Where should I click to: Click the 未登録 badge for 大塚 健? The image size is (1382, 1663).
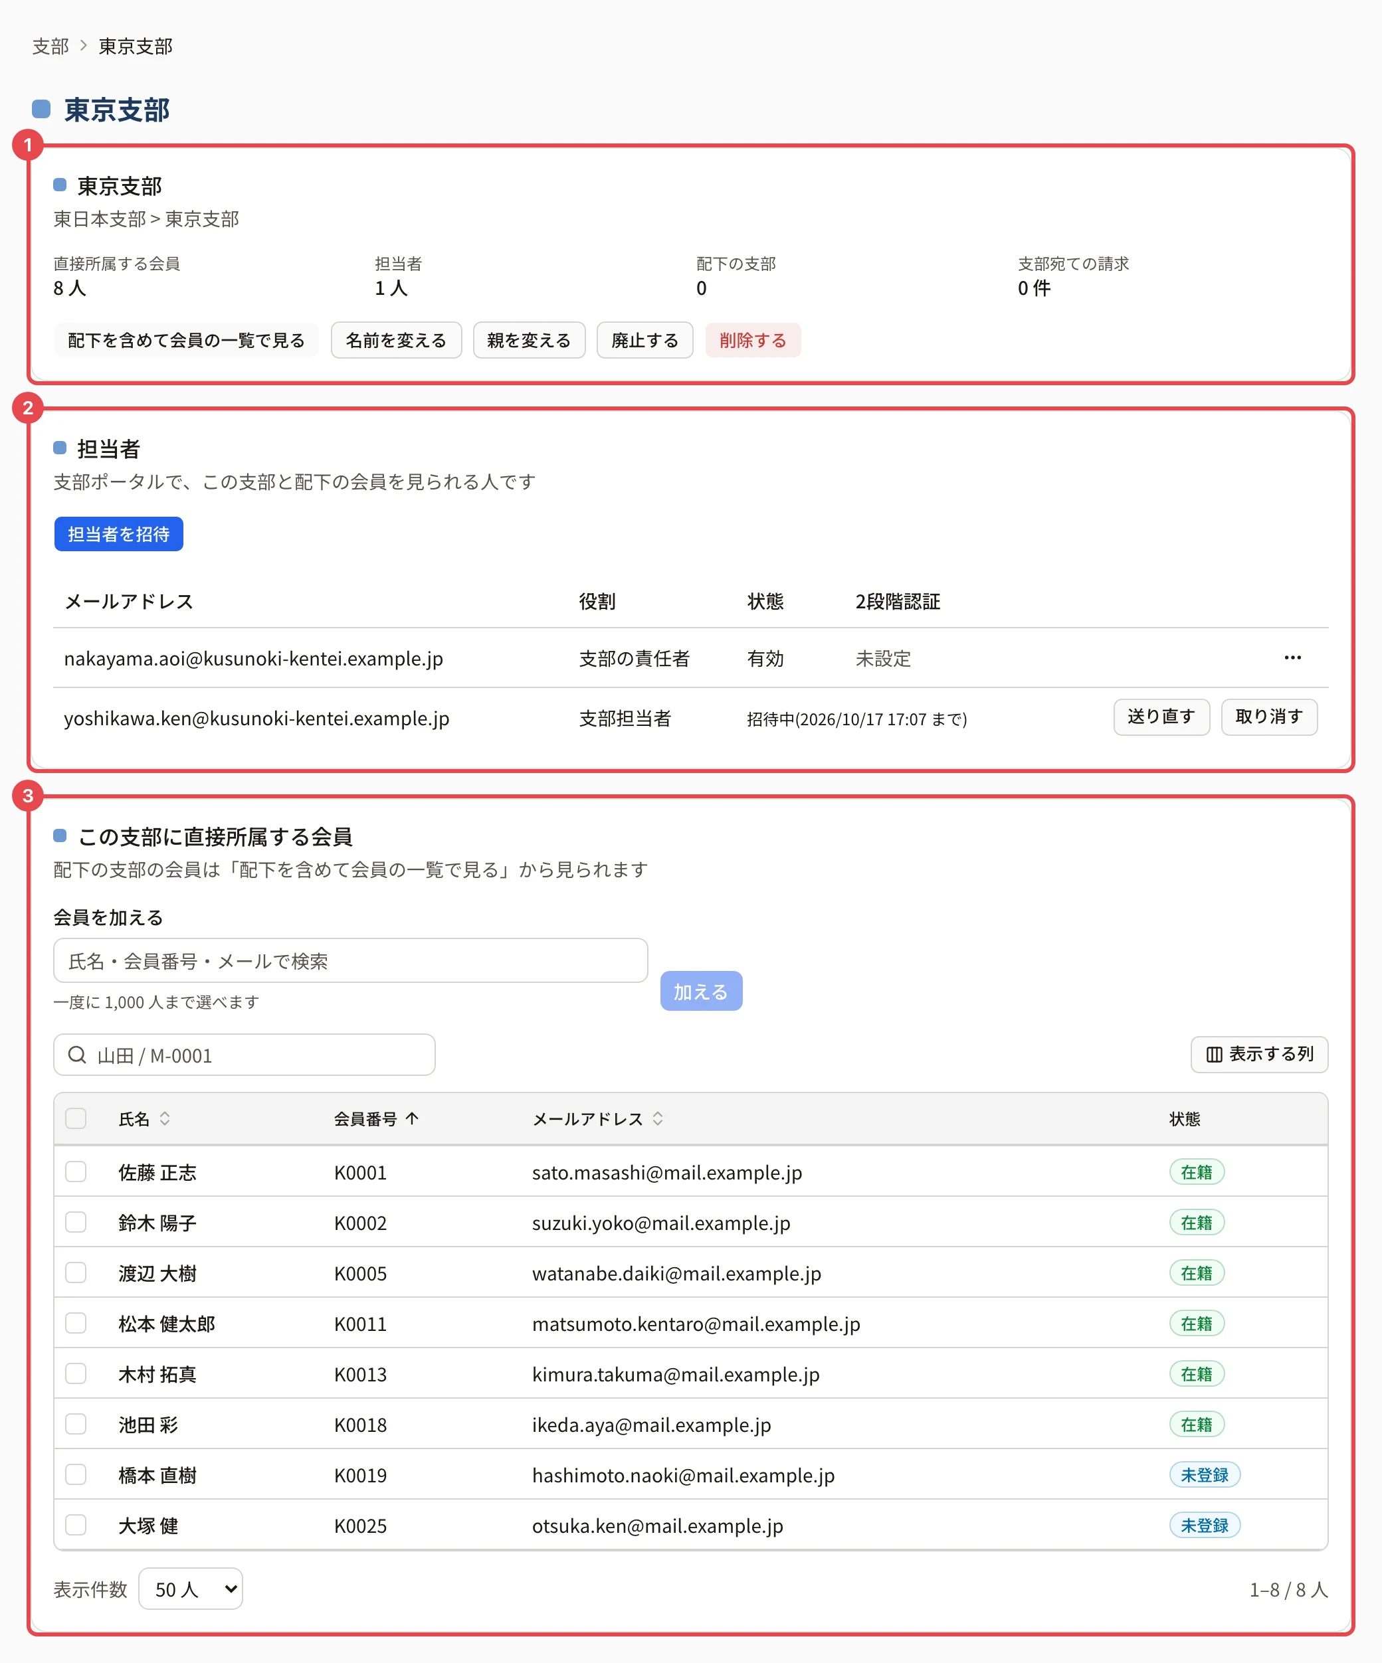(1205, 1526)
